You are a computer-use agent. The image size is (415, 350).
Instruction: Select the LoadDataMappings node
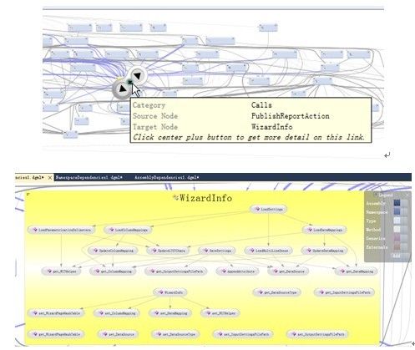(x=325, y=230)
